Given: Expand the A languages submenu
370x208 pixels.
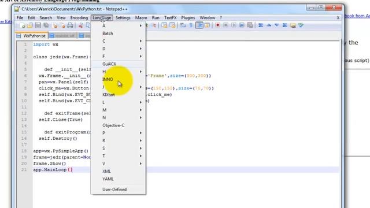Looking at the screenshot, I should pos(118,25).
